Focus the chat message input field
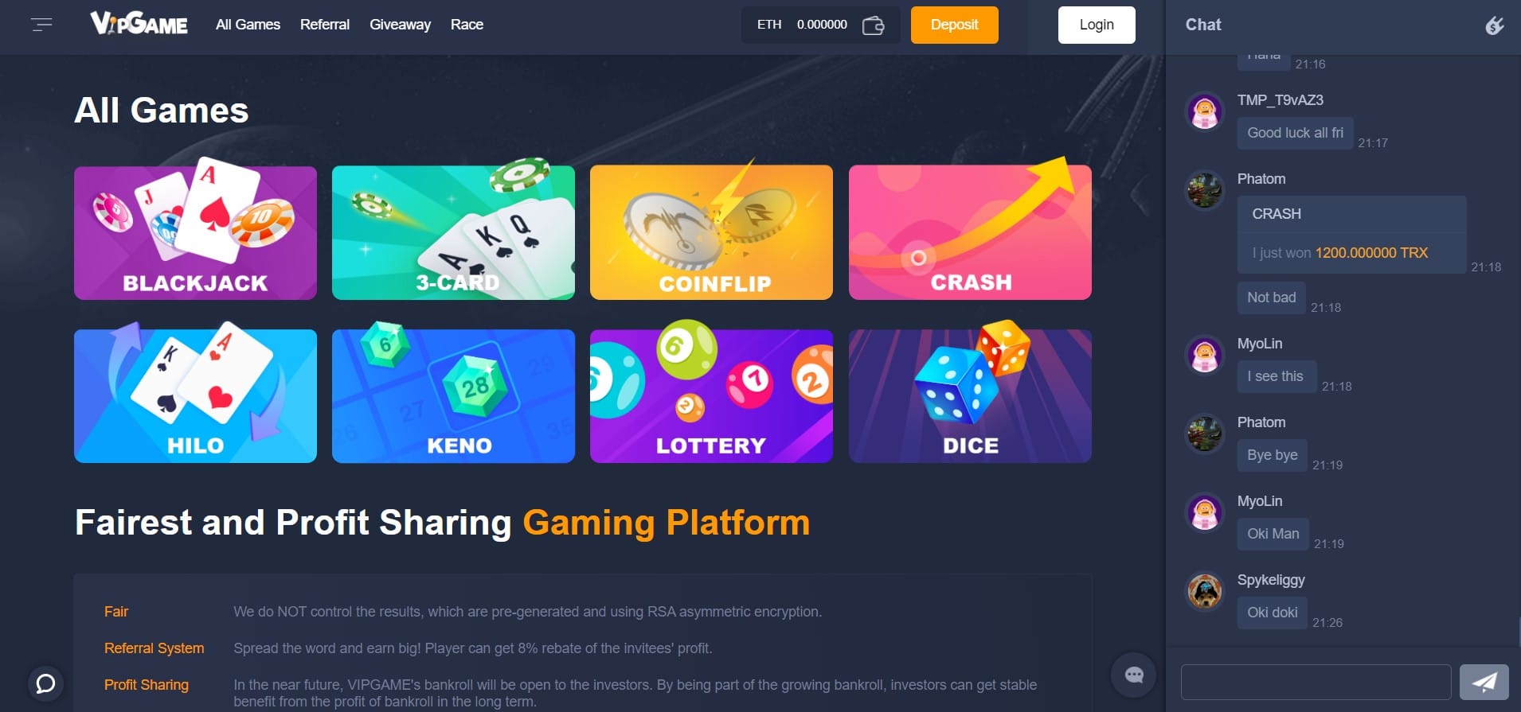Image resolution: width=1521 pixels, height=712 pixels. (1316, 682)
